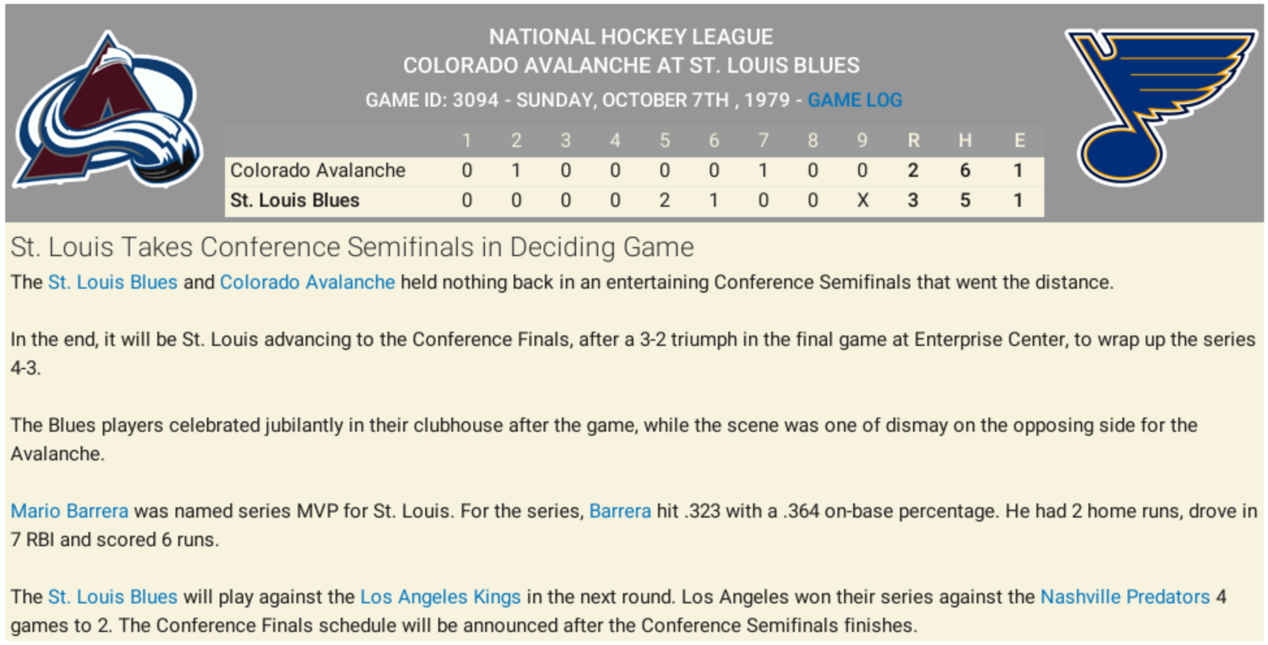Image resolution: width=1268 pixels, height=645 pixels.
Task: Click the NATIONAL HOCKEY LEAGUE title text
Action: tap(631, 37)
